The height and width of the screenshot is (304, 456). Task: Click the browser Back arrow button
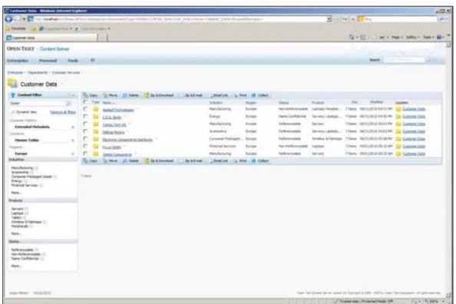click(9, 19)
